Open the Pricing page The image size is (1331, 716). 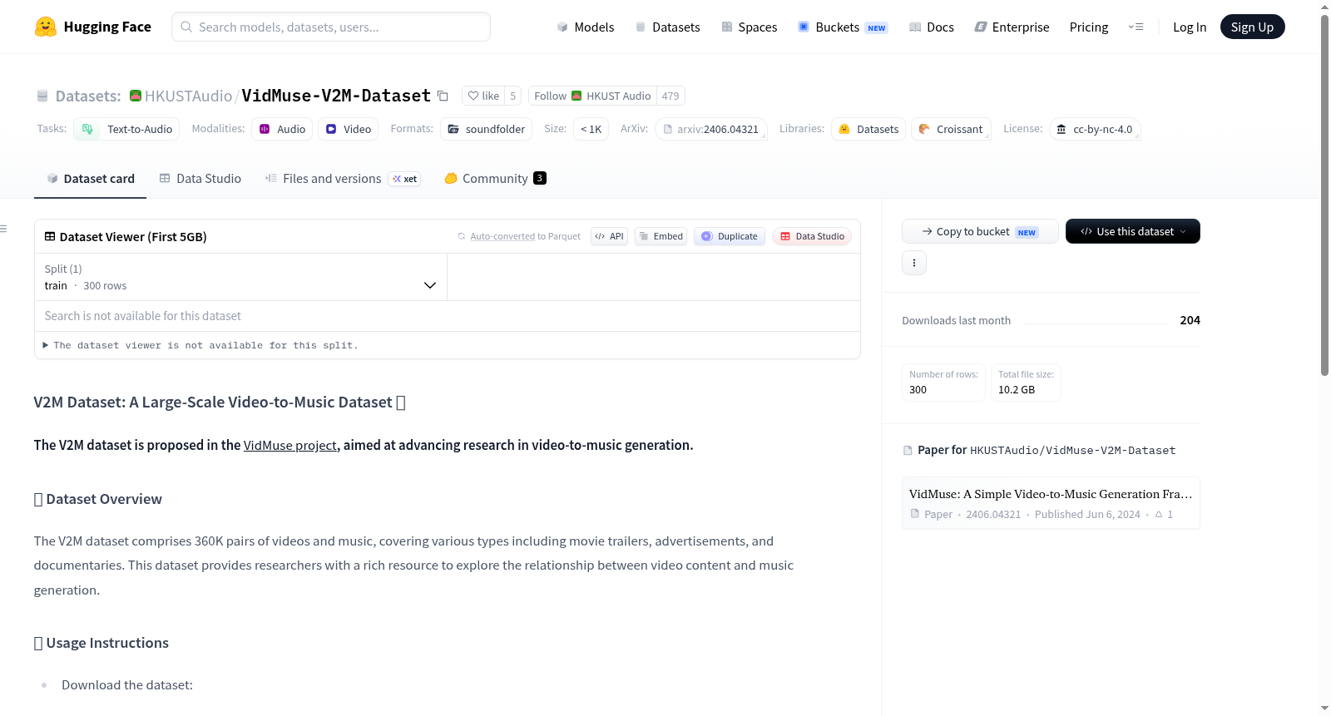(x=1089, y=27)
